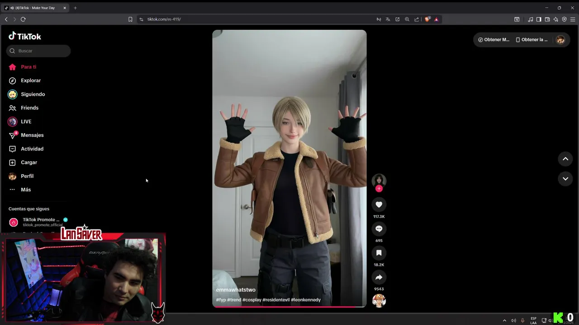Open browser hamburger menu
The image size is (579, 325).
[x=573, y=19]
